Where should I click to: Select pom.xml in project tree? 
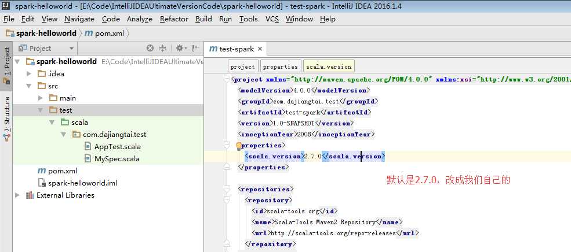coord(63,171)
